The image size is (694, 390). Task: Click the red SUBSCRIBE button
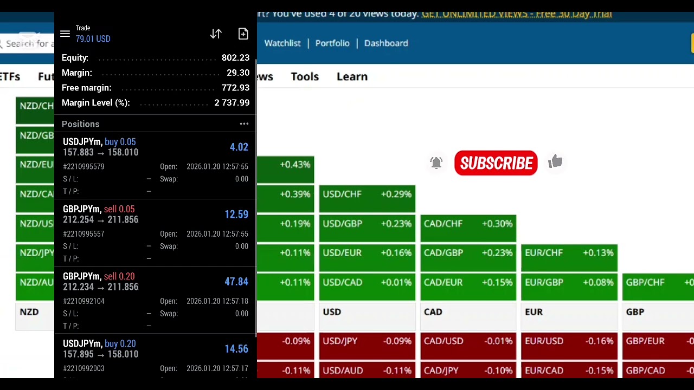[496, 163]
